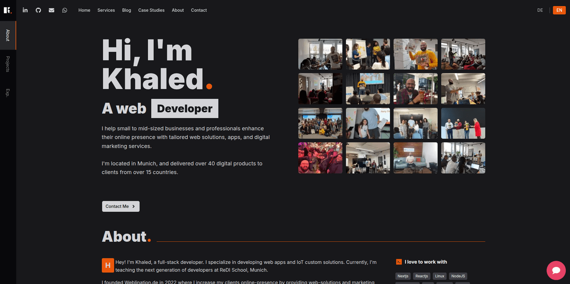This screenshot has height=284, width=570.
Task: Switch language to EN
Action: click(559, 10)
